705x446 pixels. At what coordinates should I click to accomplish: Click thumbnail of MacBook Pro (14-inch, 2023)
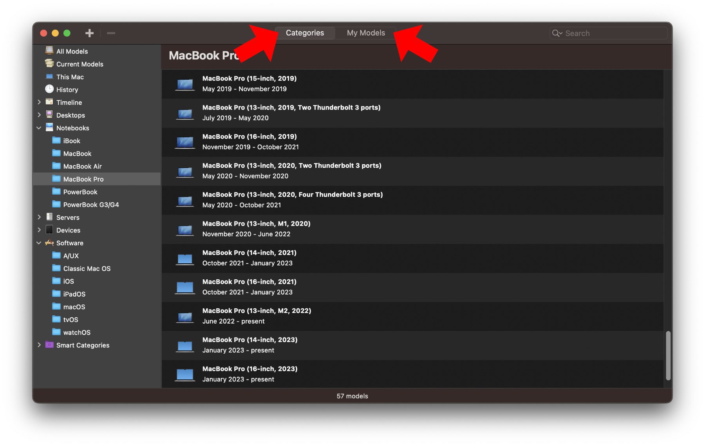185,346
